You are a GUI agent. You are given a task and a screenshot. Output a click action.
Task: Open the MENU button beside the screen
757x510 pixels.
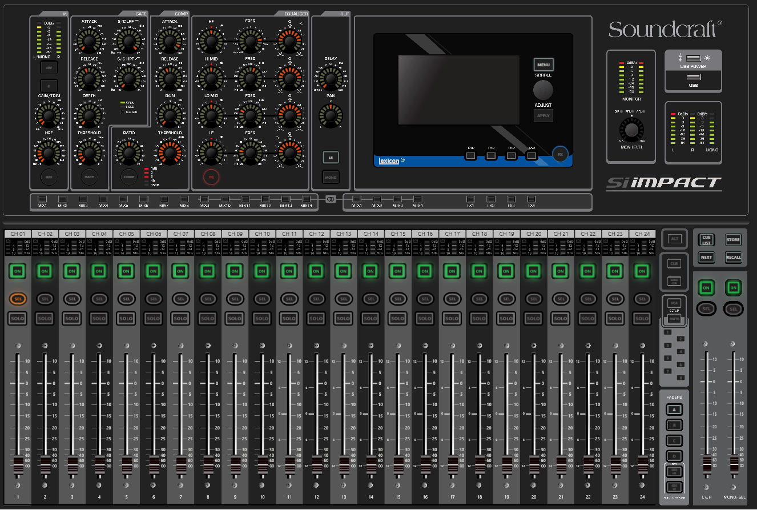pos(543,65)
